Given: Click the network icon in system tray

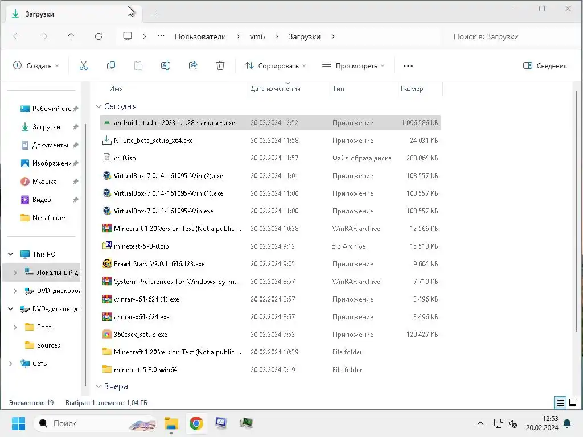Looking at the screenshot, I should (x=498, y=423).
